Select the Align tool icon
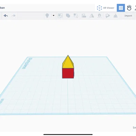This screenshot has height=136, width=136. pos(84,16)
